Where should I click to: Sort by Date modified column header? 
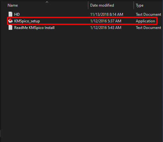[x=102, y=5]
